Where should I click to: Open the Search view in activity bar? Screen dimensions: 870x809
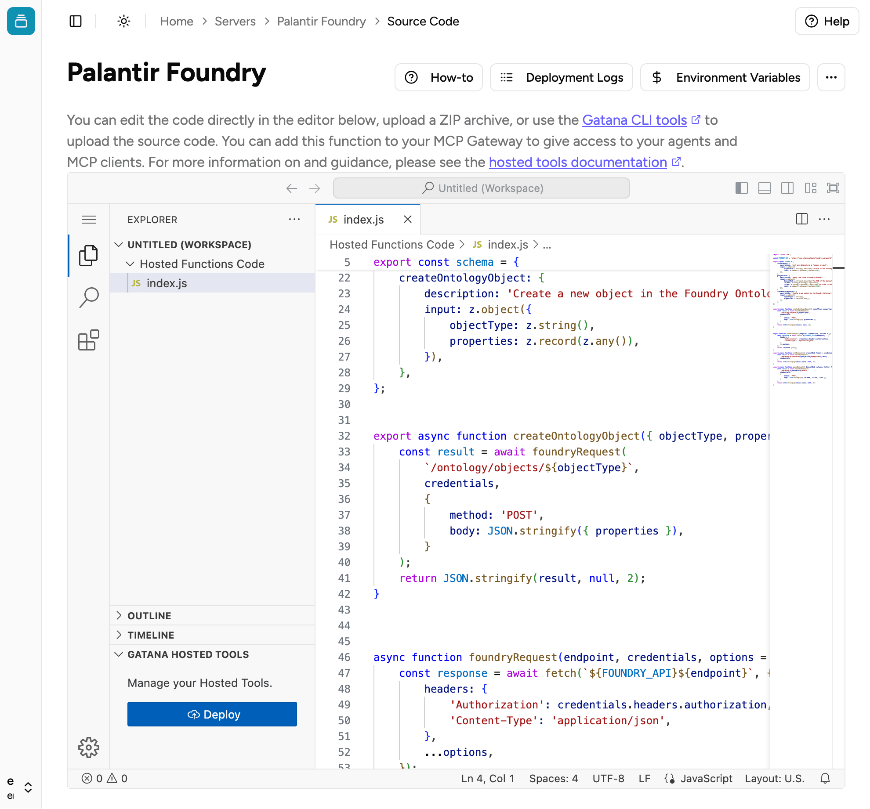pos(89,298)
